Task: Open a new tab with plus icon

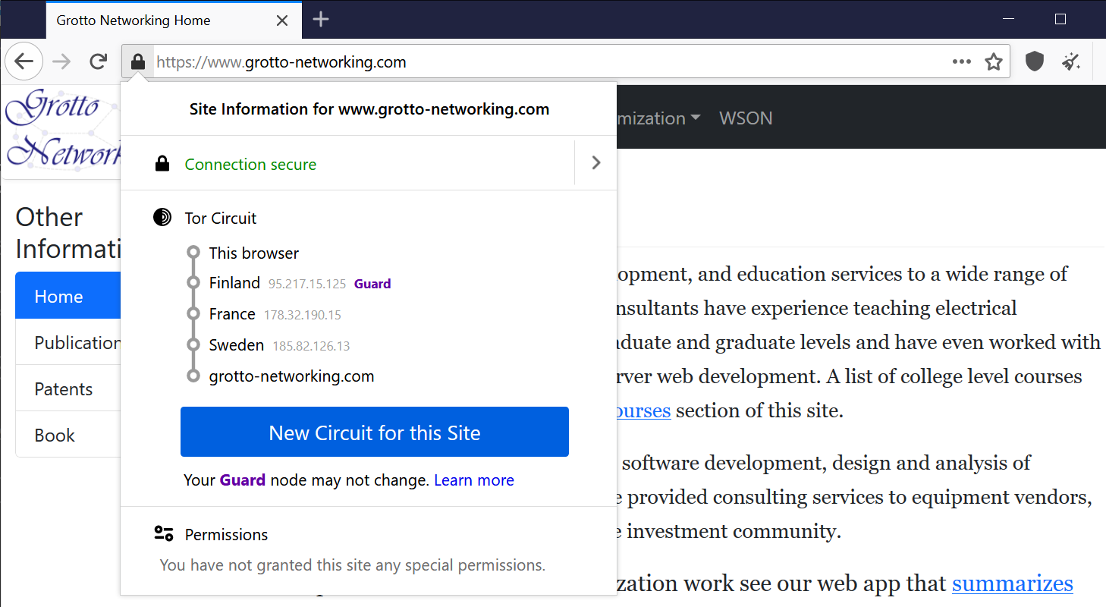Action: pos(321,20)
